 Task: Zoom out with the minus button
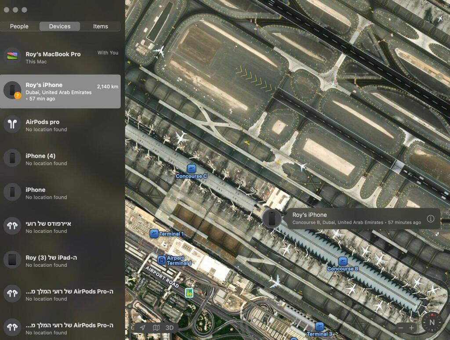pos(400,327)
